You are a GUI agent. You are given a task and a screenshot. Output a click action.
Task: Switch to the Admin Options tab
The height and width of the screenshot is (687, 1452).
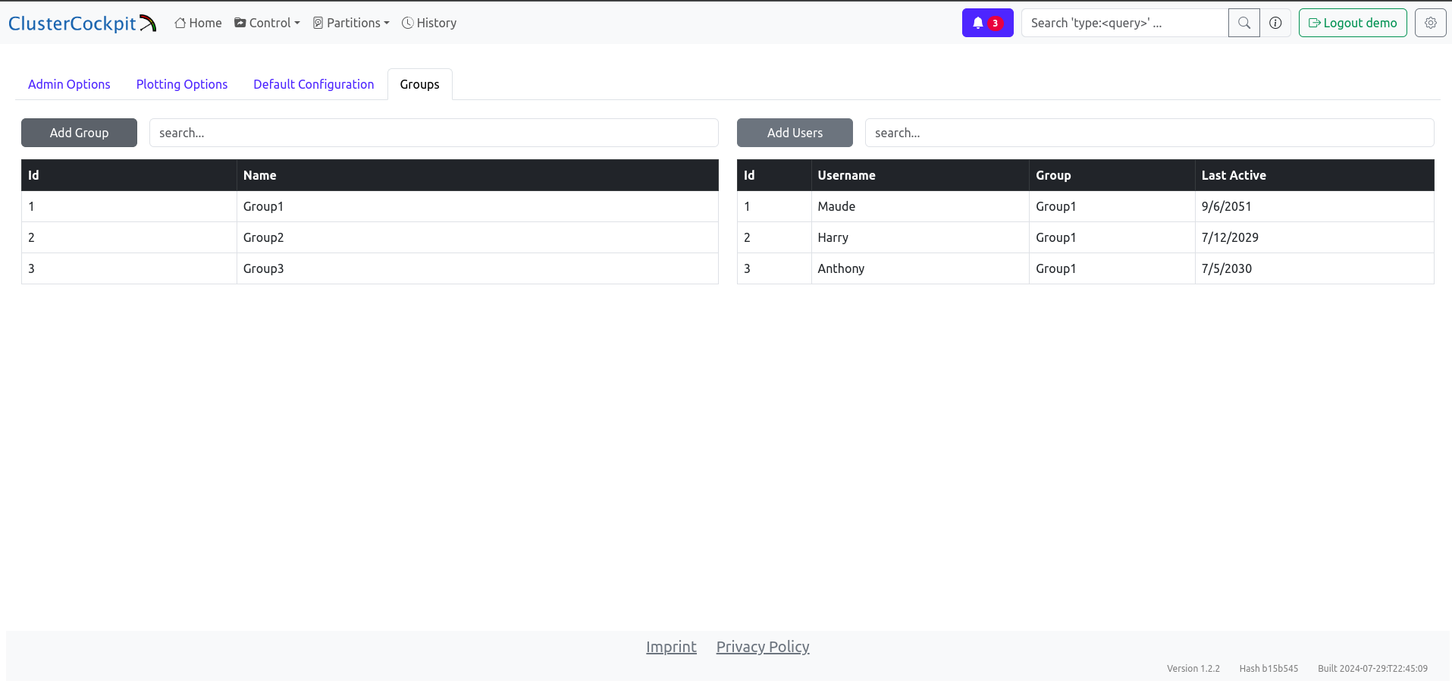pyautogui.click(x=69, y=84)
